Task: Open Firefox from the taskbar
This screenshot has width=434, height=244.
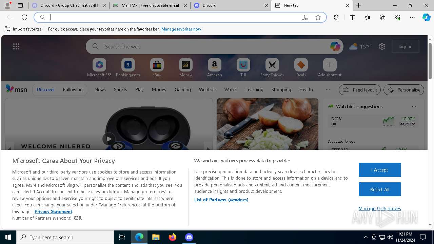Action: coord(172,237)
